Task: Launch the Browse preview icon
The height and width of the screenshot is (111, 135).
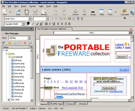Action: tap(44, 12)
